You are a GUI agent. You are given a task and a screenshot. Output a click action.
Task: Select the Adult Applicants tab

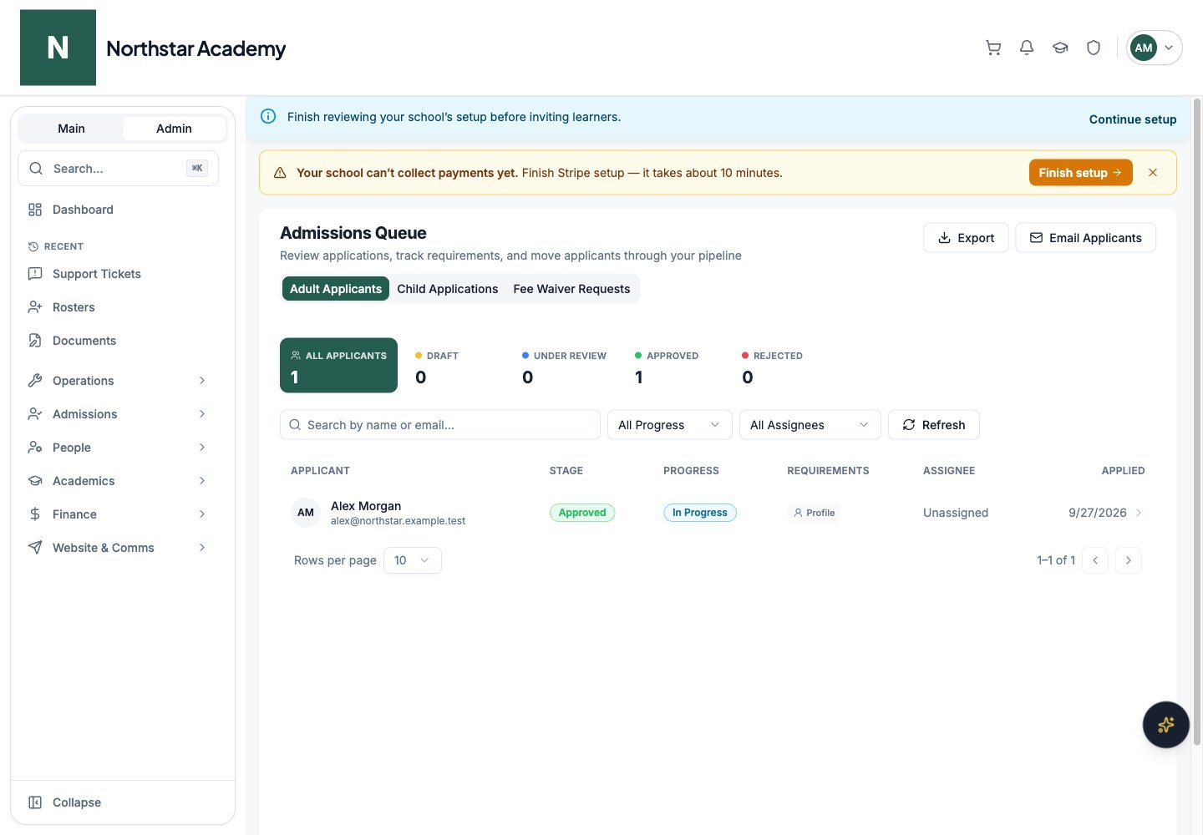pyautogui.click(x=336, y=289)
